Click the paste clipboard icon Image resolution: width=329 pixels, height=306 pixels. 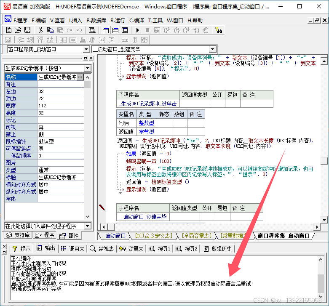point(60,30)
